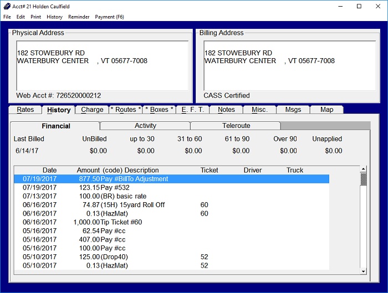Open the Reminder menu
Image resolution: width=388 pixels, height=293 pixels.
(79, 17)
